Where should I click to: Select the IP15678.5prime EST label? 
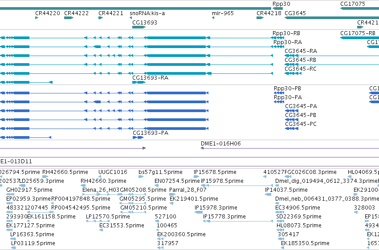(x=215, y=172)
